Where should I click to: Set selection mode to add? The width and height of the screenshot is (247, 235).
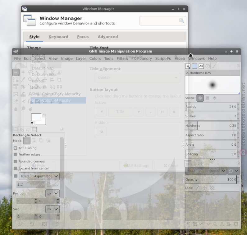(x=34, y=141)
